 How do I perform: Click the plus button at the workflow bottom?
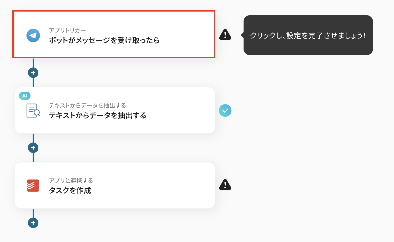click(33, 223)
